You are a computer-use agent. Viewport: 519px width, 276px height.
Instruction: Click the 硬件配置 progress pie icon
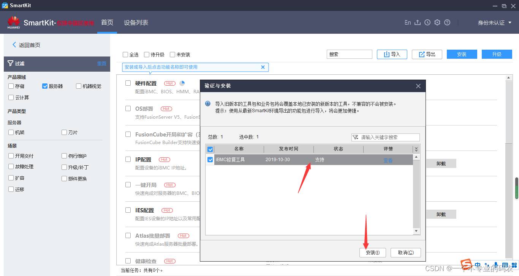click(182, 83)
